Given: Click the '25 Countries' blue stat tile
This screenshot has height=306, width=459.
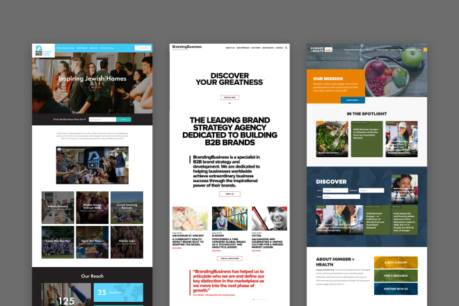Looking at the screenshot, I should (x=118, y=292).
